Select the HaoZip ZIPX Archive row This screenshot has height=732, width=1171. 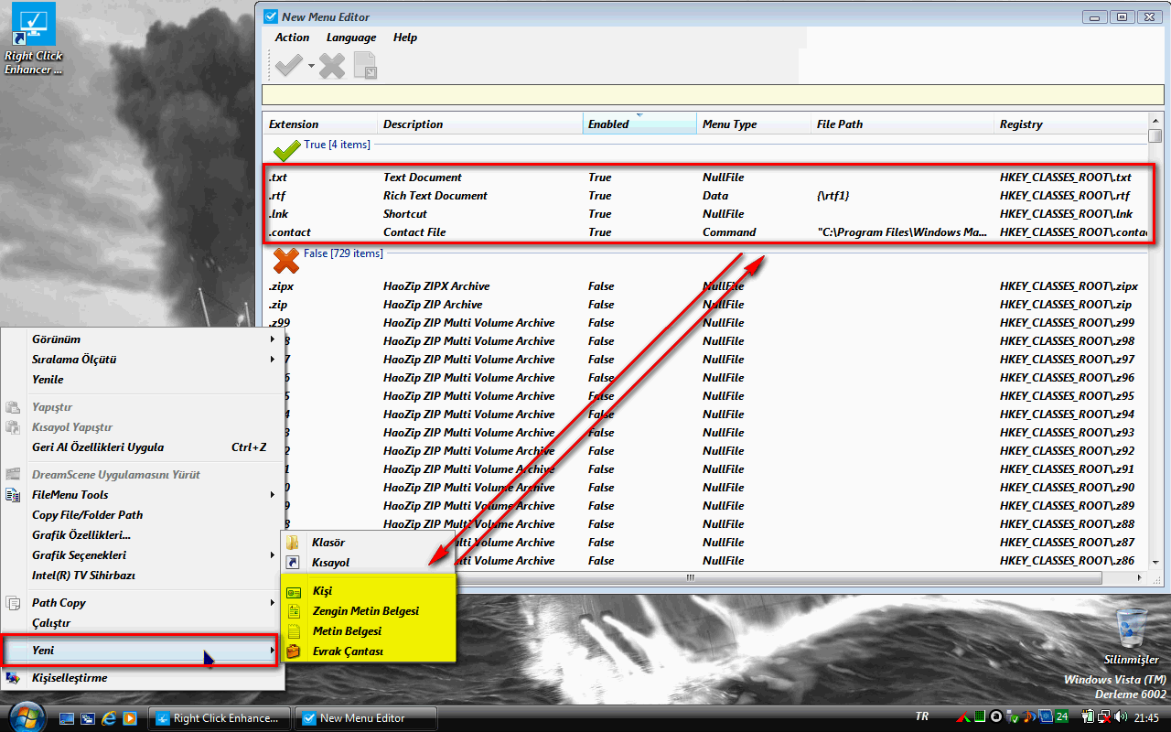click(x=706, y=286)
